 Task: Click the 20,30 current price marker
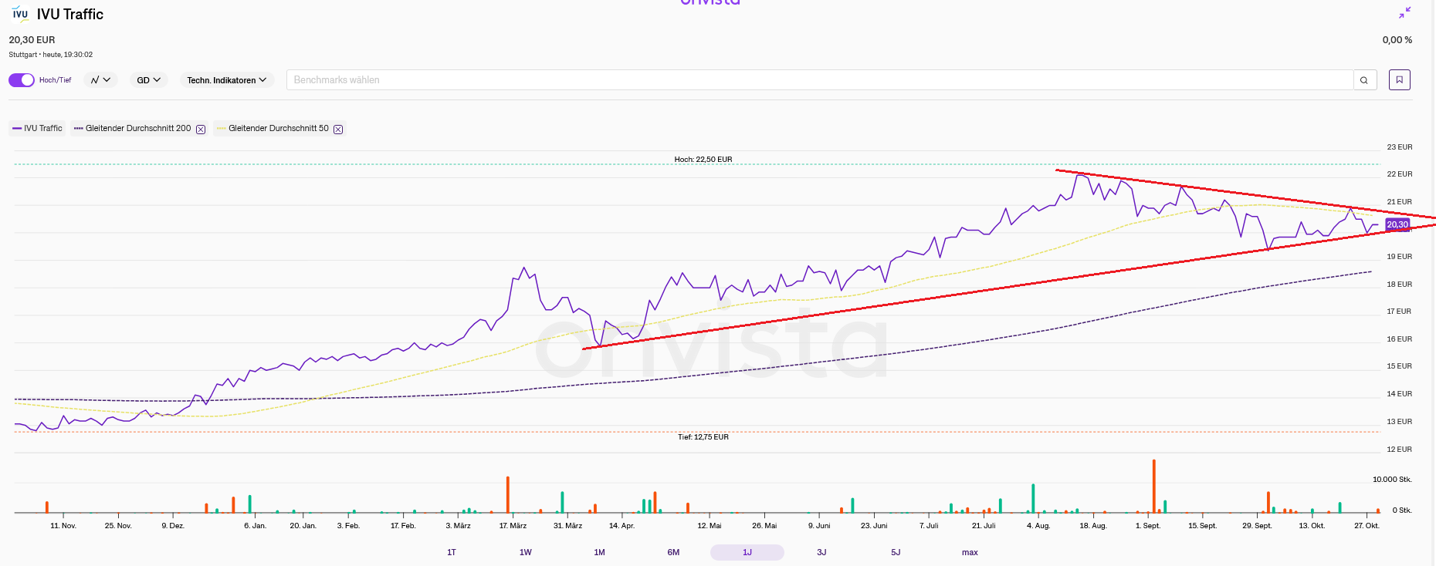coord(1397,224)
